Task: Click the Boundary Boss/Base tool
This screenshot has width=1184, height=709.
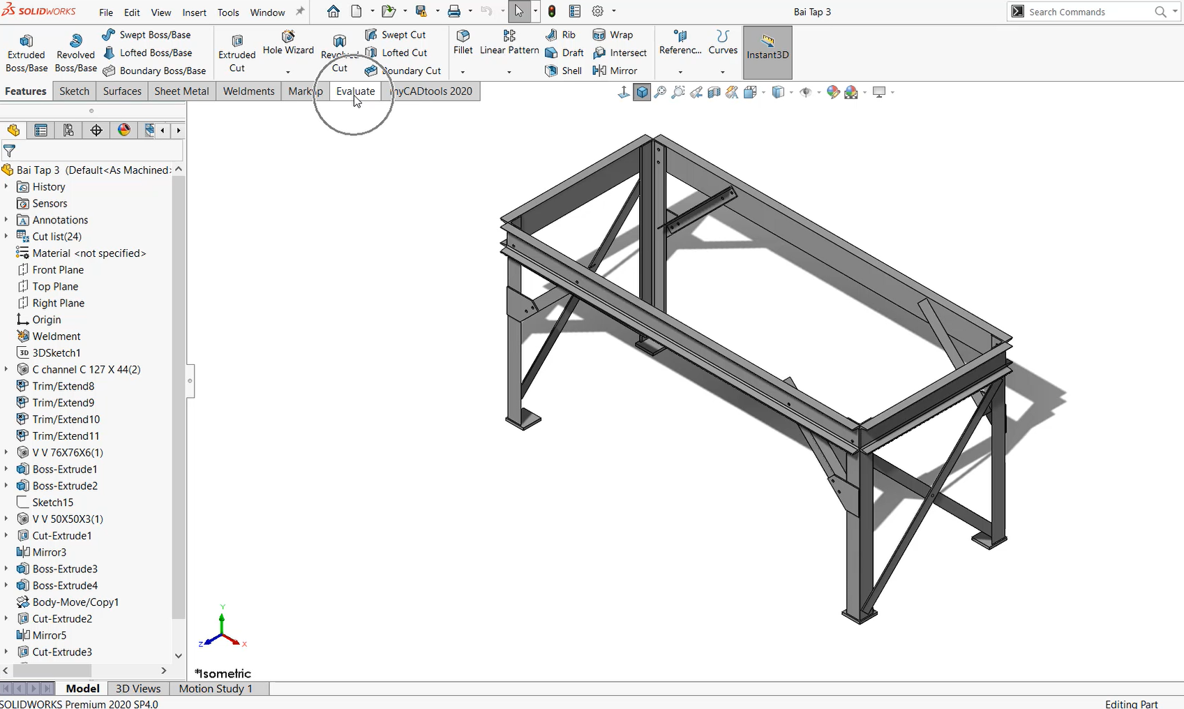Action: (154, 70)
